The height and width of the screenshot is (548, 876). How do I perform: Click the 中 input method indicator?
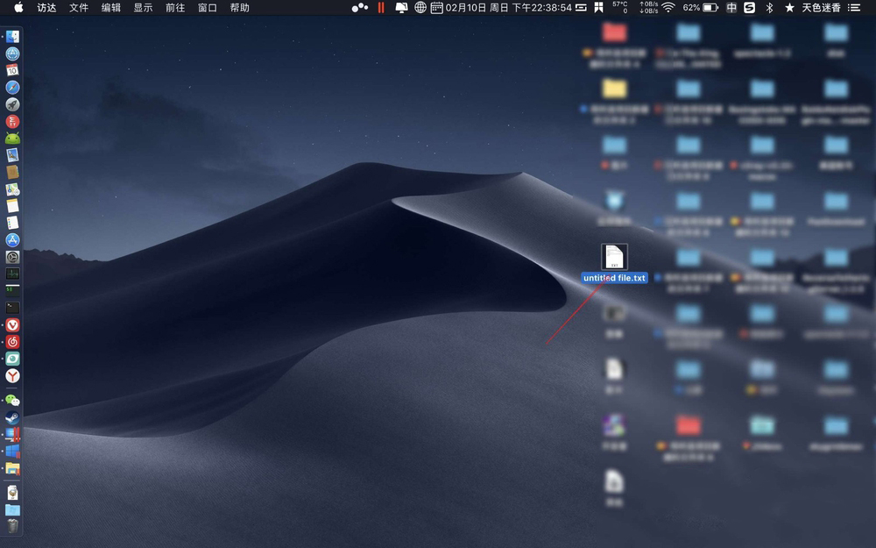click(x=731, y=7)
